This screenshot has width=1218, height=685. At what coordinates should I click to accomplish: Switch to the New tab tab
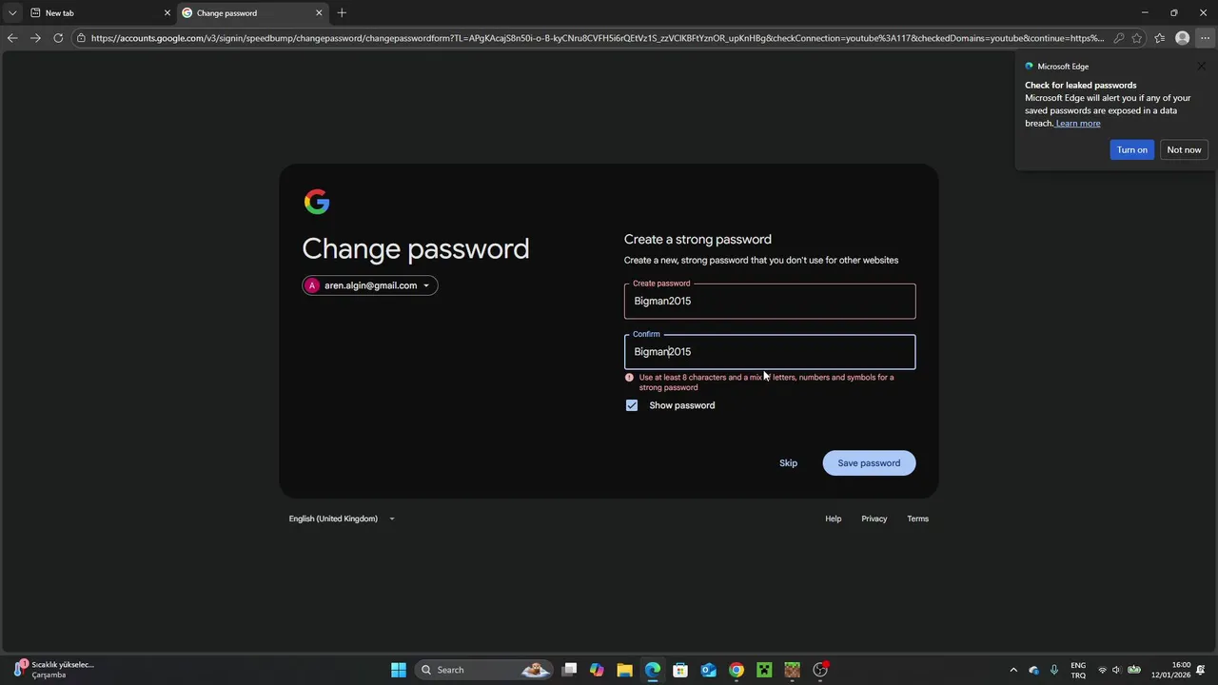(100, 13)
